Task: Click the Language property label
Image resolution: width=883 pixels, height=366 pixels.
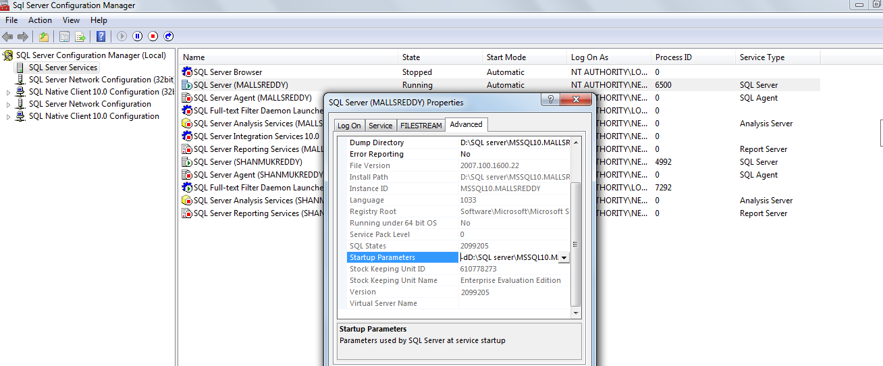Action: [x=367, y=200]
